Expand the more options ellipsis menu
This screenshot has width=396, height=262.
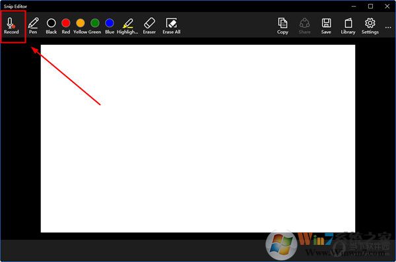coord(388,27)
